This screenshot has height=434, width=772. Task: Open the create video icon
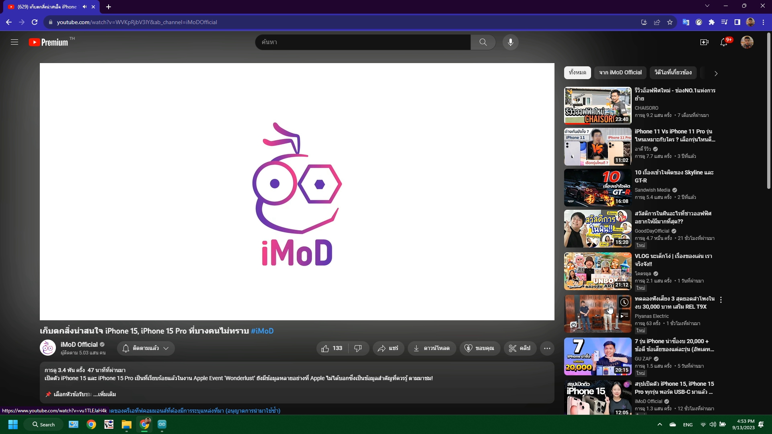(704, 42)
